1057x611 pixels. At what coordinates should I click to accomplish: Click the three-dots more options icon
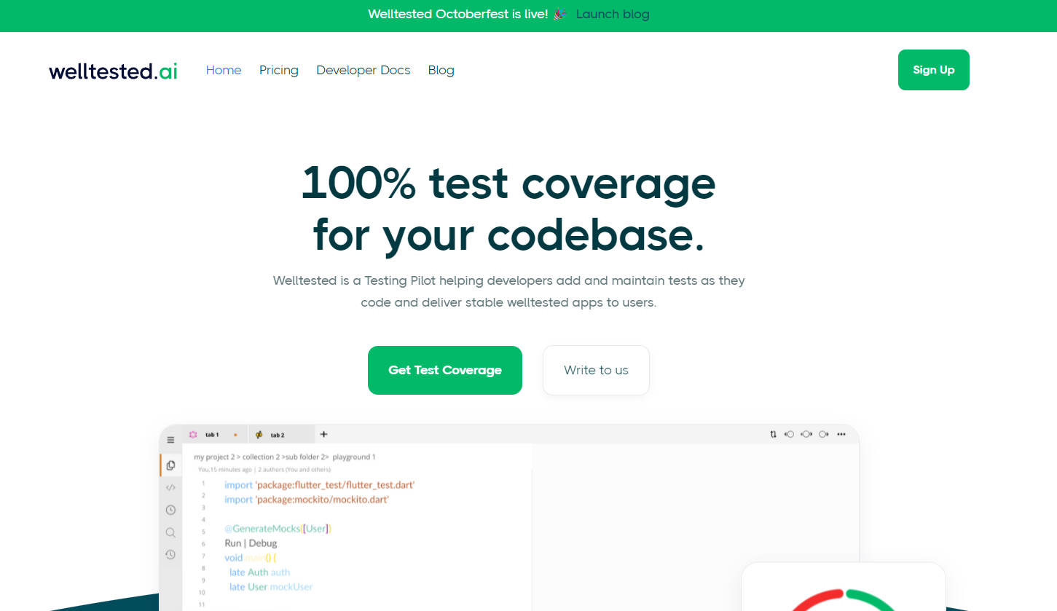pos(841,434)
